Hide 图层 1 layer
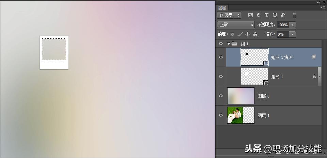The width and height of the screenshot is (327, 158). pyautogui.click(x=221, y=115)
